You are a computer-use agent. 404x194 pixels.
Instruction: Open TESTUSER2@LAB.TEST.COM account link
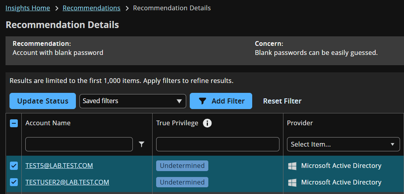point(67,183)
